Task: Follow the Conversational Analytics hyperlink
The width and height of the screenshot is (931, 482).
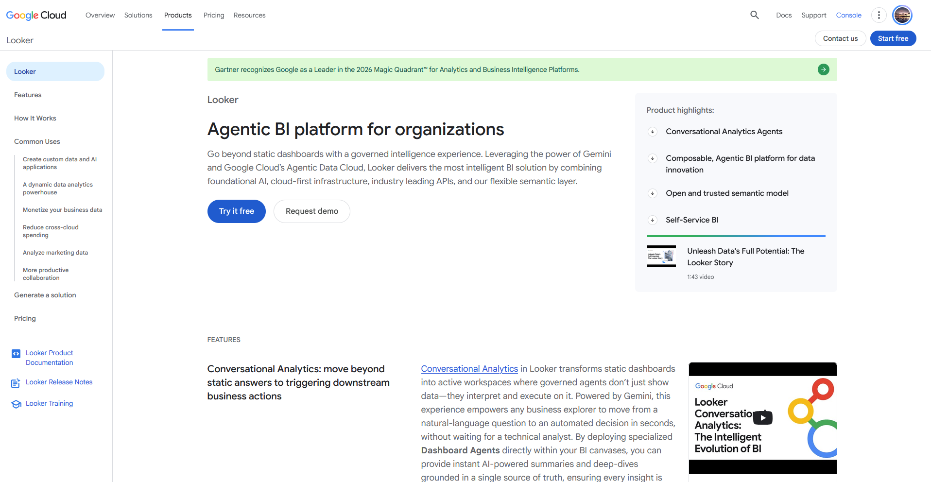Action: pyautogui.click(x=469, y=369)
